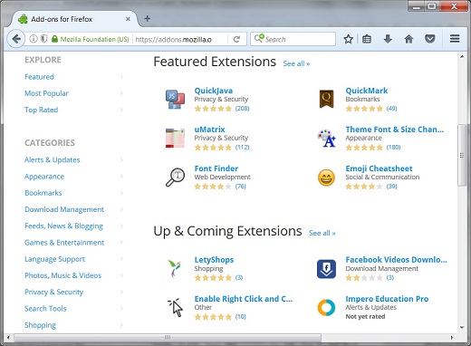Open the uMatrix extension title link
Screen dimensions: 471x346
209,130
